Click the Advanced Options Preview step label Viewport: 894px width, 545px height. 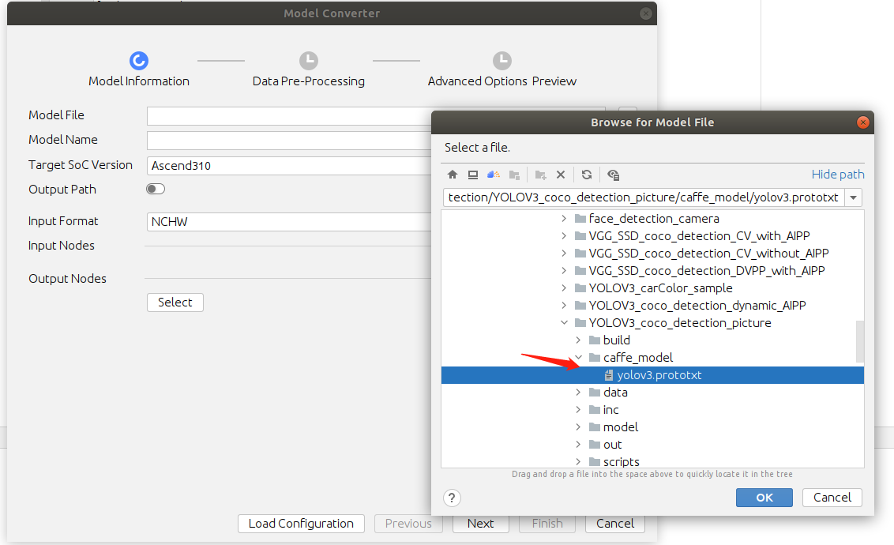point(501,81)
